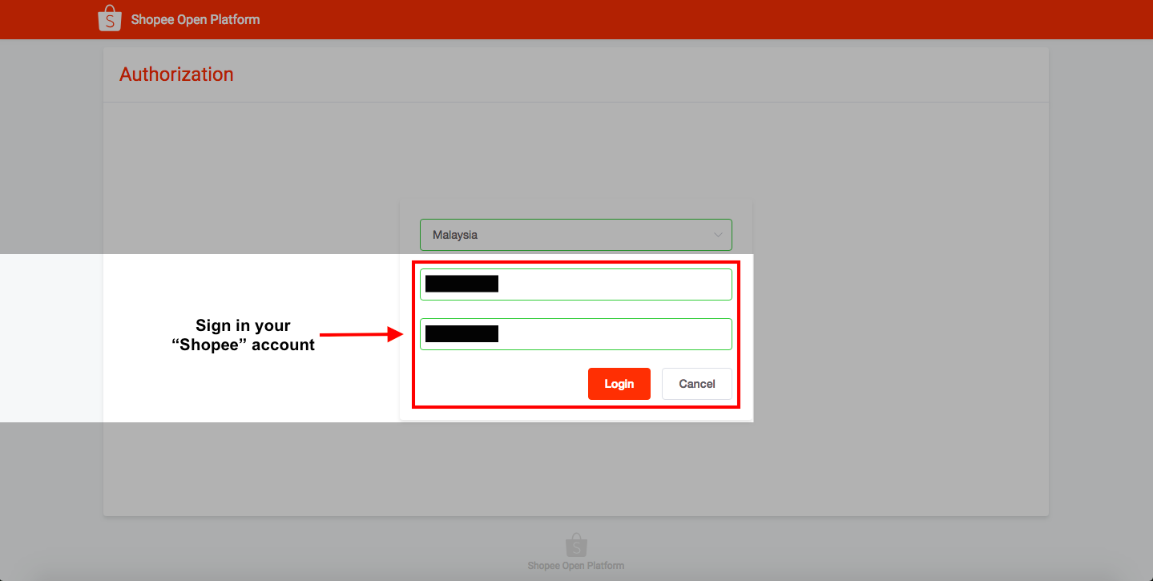Open the Malaysia country dropdown
This screenshot has height=581, width=1153.
coord(575,235)
